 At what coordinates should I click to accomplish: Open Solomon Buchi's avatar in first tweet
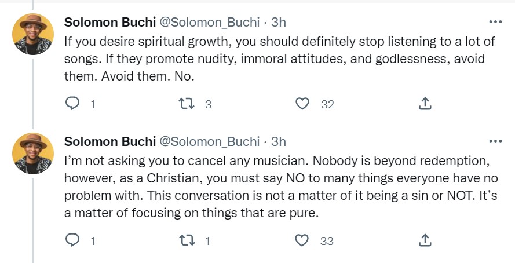[33, 34]
